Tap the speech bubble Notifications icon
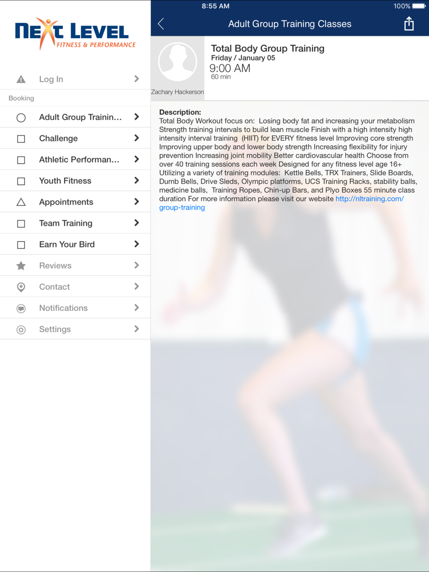 tap(21, 308)
